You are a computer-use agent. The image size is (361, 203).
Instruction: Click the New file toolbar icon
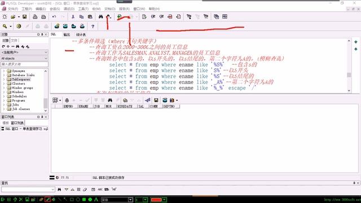coord(5,17)
